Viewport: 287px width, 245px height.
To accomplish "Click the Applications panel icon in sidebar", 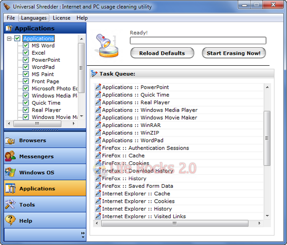I will tap(10, 188).
